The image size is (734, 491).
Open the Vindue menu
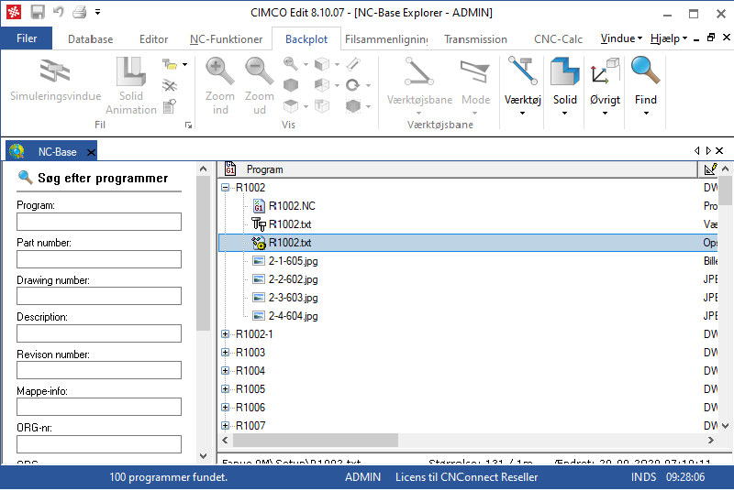pos(621,39)
